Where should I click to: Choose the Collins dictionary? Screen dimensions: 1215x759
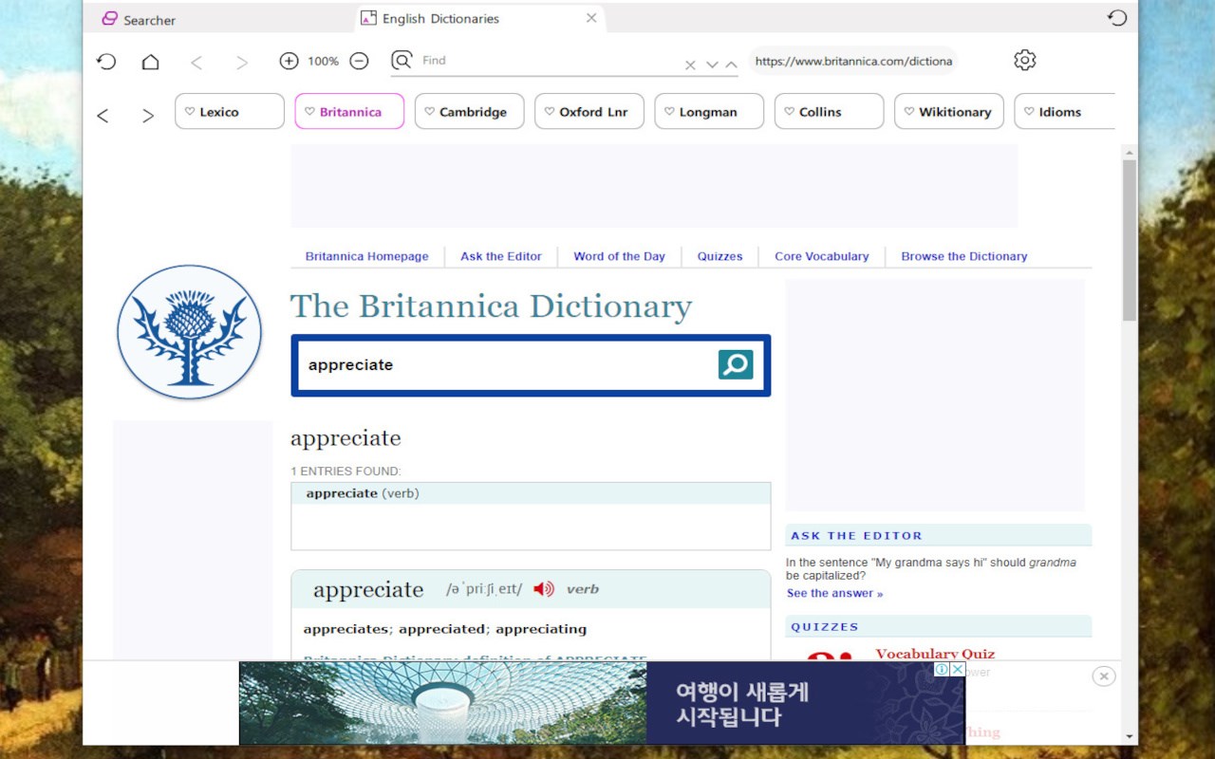[x=829, y=111]
